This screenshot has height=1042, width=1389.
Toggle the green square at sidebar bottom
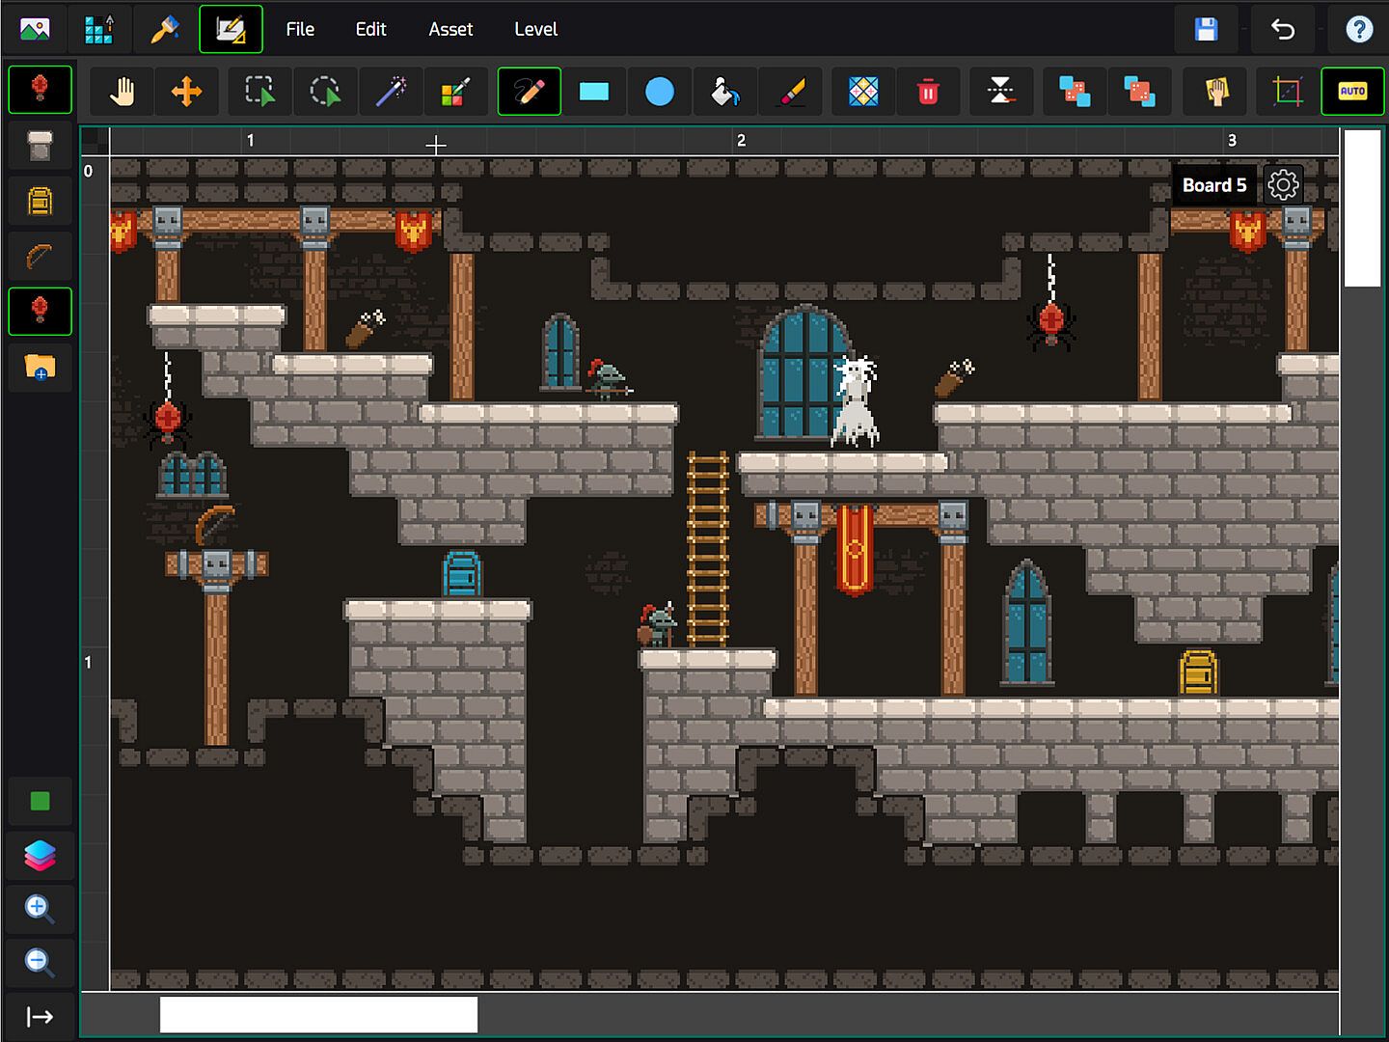40,801
